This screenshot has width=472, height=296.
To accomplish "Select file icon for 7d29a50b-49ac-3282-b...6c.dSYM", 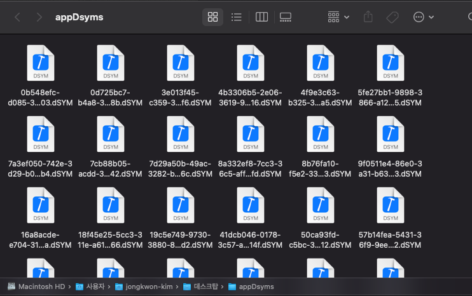I will 181,134.
